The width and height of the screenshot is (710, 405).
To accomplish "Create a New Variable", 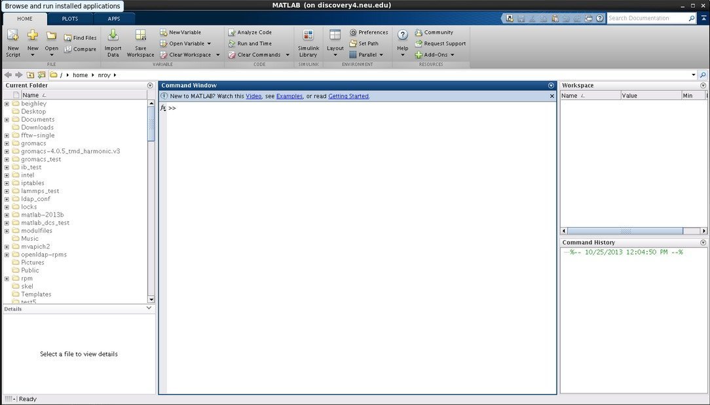I will point(181,32).
